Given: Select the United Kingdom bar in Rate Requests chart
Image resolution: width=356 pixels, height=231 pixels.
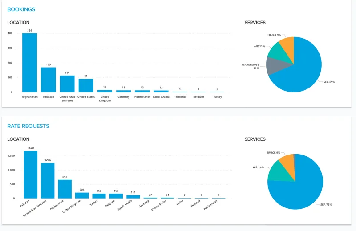Looking at the screenshot, I should (82, 195).
